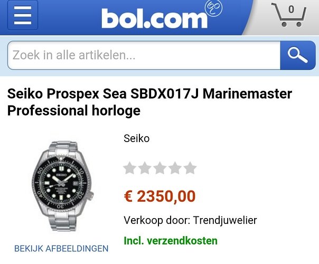The height and width of the screenshot is (264, 319).
Task: Click the magnifying glass search button
Action: click(298, 55)
